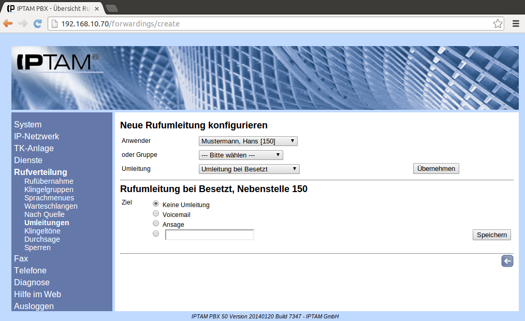Click the Speichern button
Viewport: 525px width, 321px height.
point(491,235)
